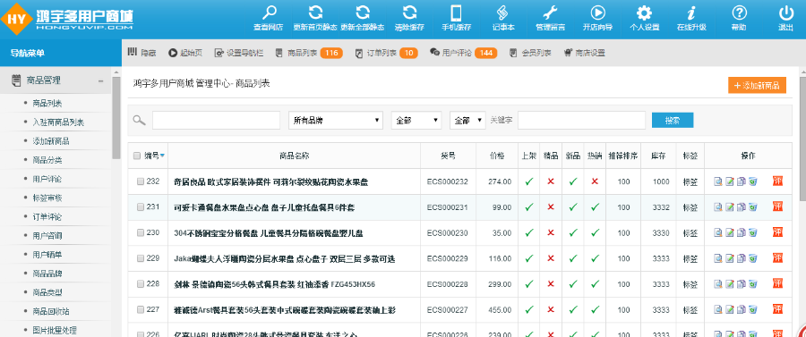This screenshot has height=337, width=806.
Task: Start 开店向导 play icon
Action: (597, 13)
